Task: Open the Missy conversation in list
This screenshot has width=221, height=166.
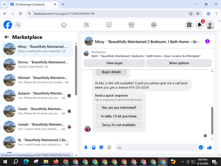Action: (x=37, y=49)
